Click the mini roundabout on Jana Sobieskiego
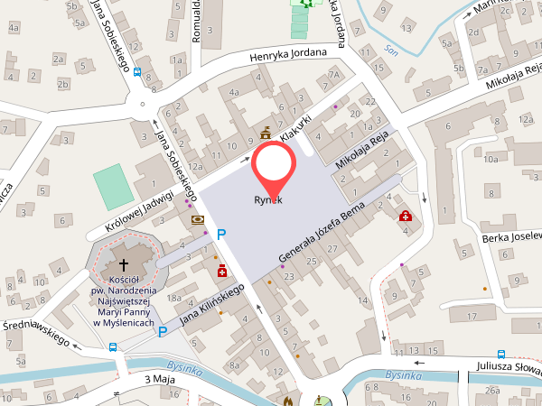Viewport: 542px width, 406px height. coord(143,104)
